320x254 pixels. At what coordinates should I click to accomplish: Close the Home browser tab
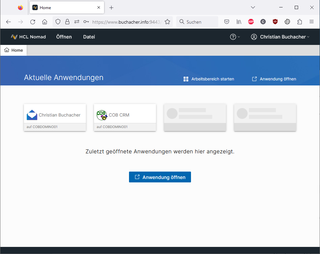(99, 7)
